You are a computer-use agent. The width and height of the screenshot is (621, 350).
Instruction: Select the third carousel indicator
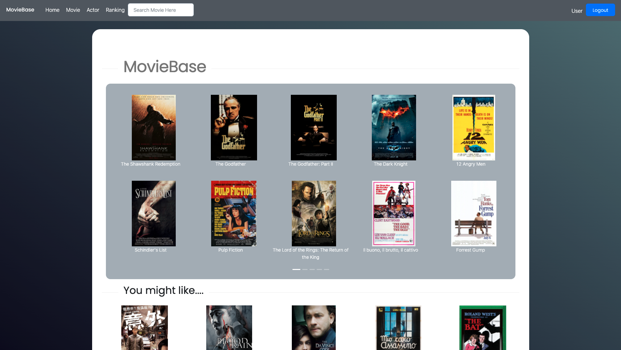click(312, 269)
